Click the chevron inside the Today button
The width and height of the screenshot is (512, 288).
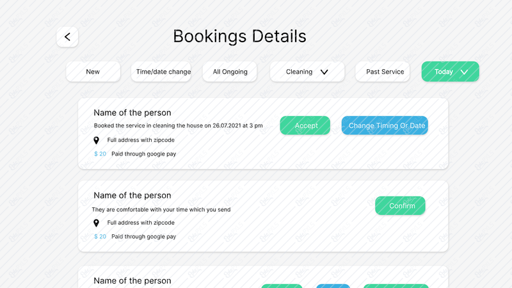click(x=464, y=72)
